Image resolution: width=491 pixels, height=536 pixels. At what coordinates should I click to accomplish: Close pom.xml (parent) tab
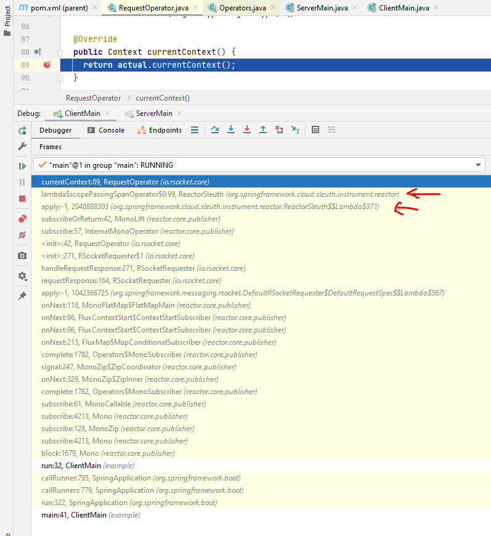[x=95, y=7]
